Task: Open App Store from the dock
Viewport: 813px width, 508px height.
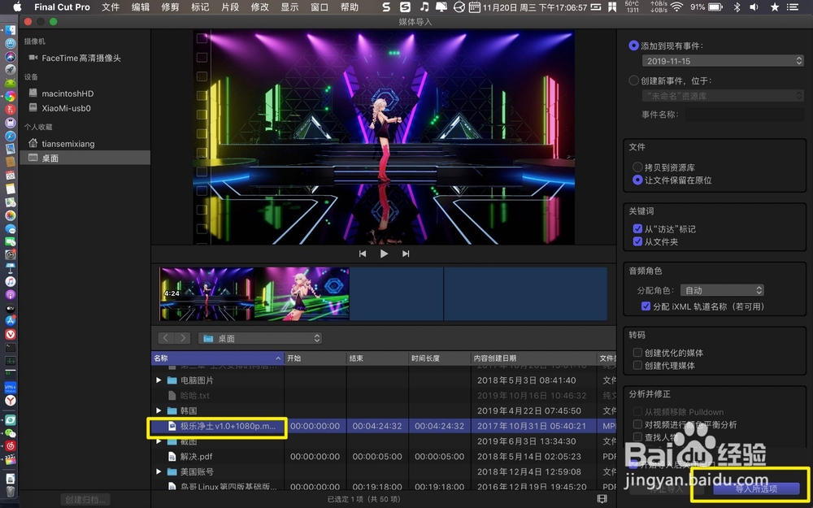Action: pyautogui.click(x=11, y=321)
